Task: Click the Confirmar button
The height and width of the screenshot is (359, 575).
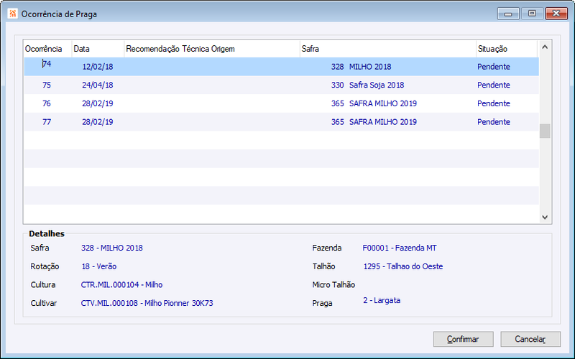Action: (x=463, y=339)
